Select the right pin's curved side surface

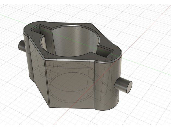point(120,84)
